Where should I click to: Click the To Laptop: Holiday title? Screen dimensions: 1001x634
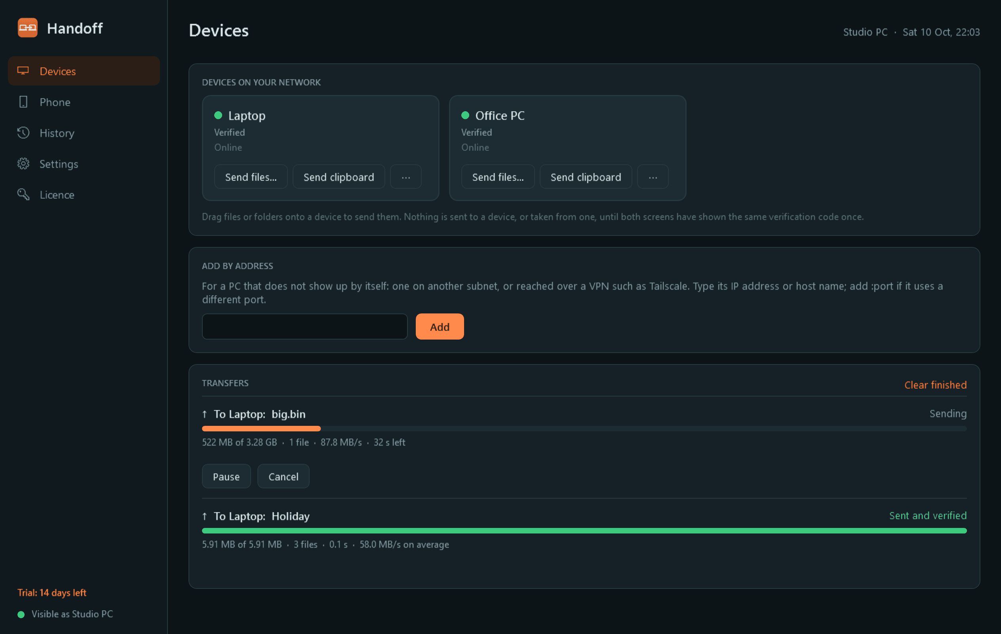point(261,516)
